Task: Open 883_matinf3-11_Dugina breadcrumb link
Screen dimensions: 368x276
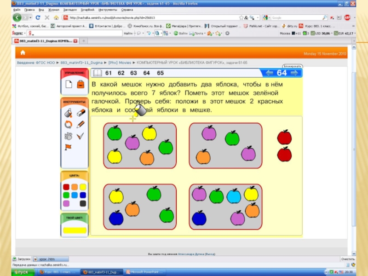Action: 81,63
